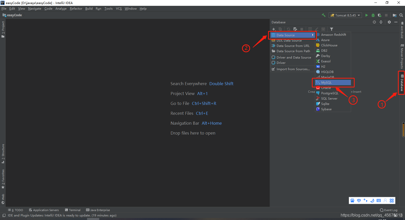Open the 6: TODO bottom tab
Image resolution: width=405 pixels, height=220 pixels.
pyautogui.click(x=15, y=210)
